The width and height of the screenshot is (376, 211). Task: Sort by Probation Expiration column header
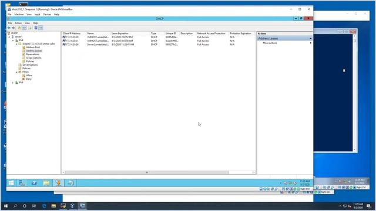[241, 33]
